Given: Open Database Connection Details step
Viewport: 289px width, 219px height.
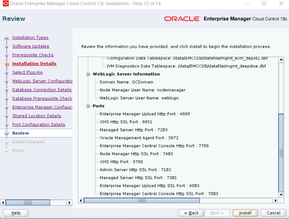Looking at the screenshot, I should [x=42, y=90].
